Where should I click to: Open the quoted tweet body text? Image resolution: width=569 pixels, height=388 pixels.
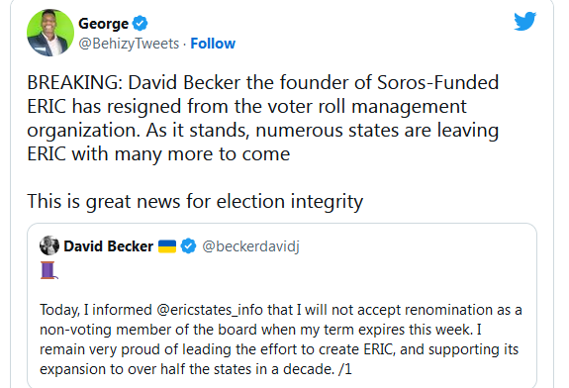281,339
